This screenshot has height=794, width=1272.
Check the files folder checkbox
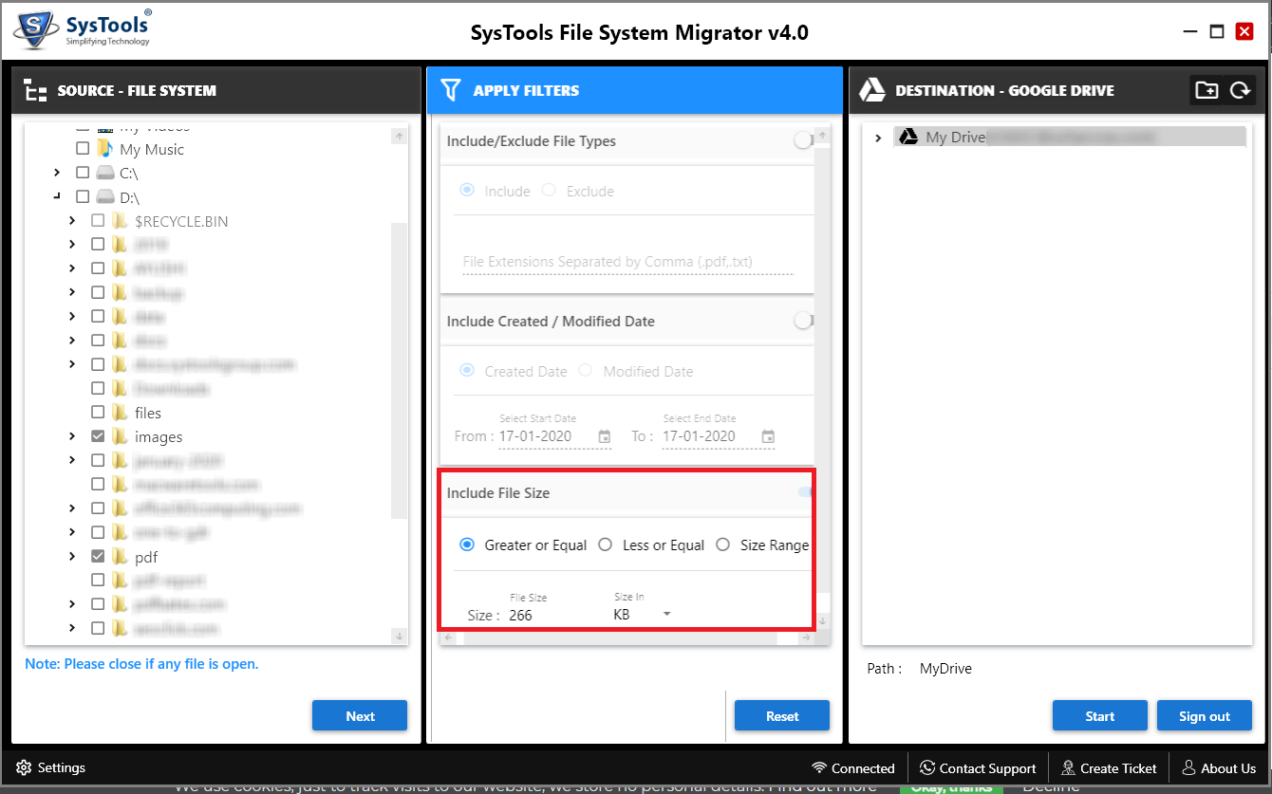pyautogui.click(x=98, y=413)
